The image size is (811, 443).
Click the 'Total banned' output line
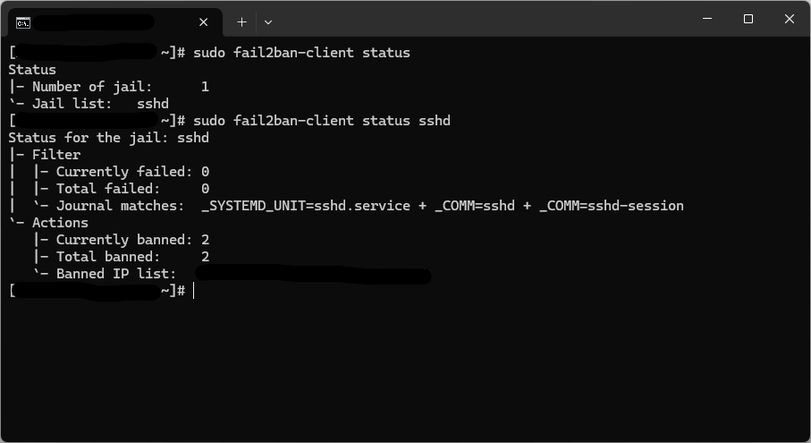[x=132, y=257]
